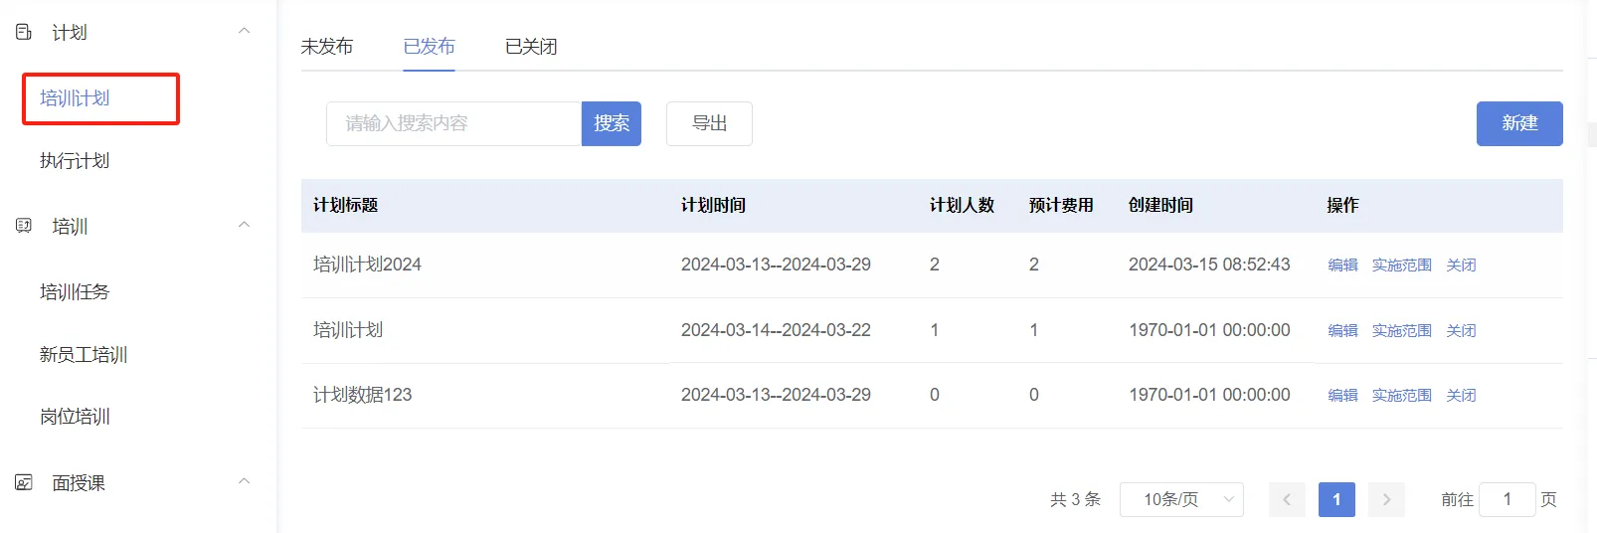Click the 前往 page number input

(x=1507, y=499)
